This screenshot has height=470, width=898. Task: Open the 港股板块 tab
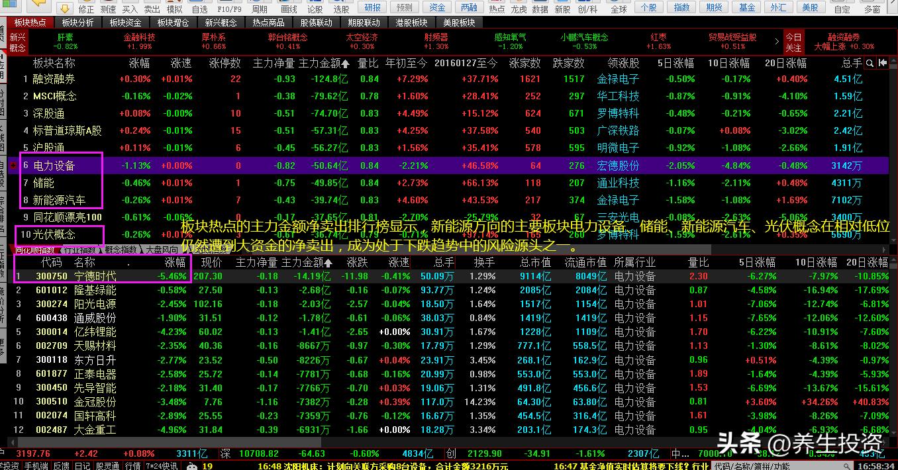click(411, 23)
